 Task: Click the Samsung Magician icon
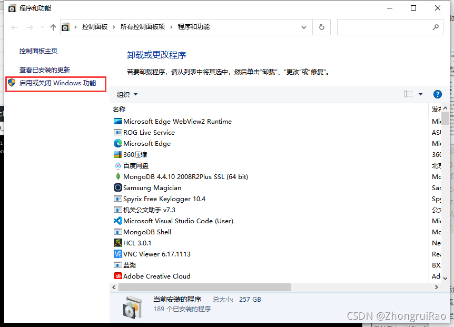point(118,187)
